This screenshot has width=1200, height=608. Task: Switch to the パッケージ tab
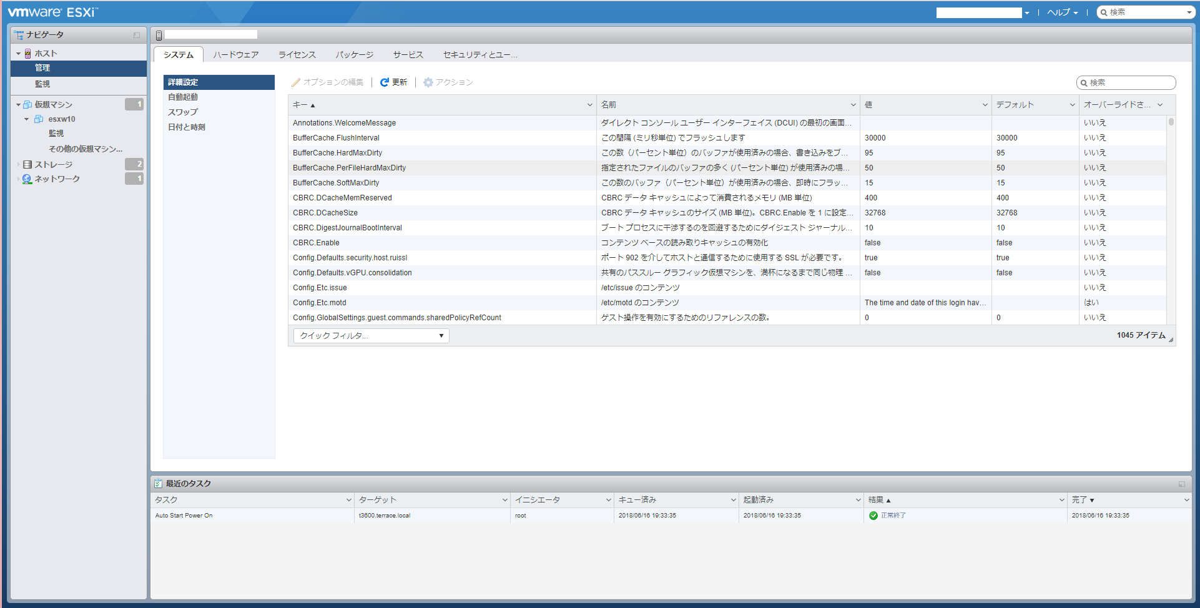(355, 55)
